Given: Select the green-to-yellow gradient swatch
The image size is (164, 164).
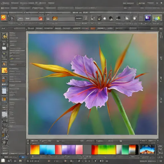Looking at the screenshot, I should tap(107, 150).
